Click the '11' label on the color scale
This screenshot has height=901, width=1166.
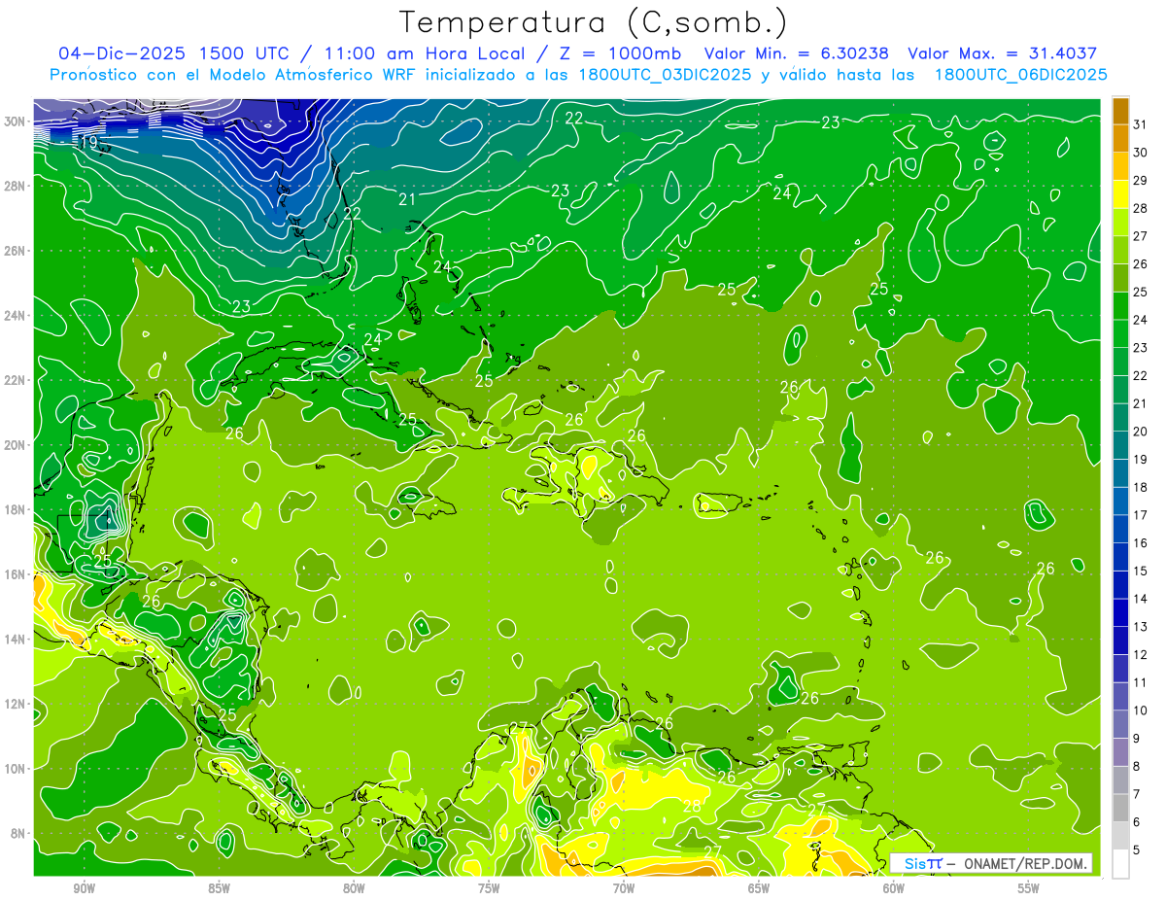tap(1140, 682)
